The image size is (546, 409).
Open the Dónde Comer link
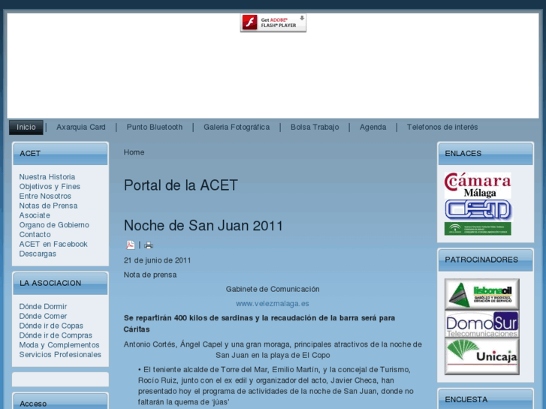tap(43, 317)
